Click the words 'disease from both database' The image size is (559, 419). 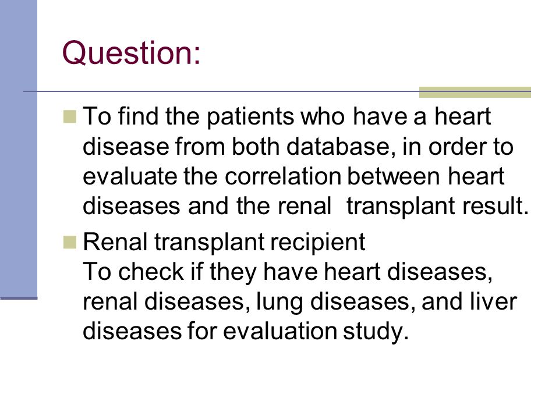point(236,147)
